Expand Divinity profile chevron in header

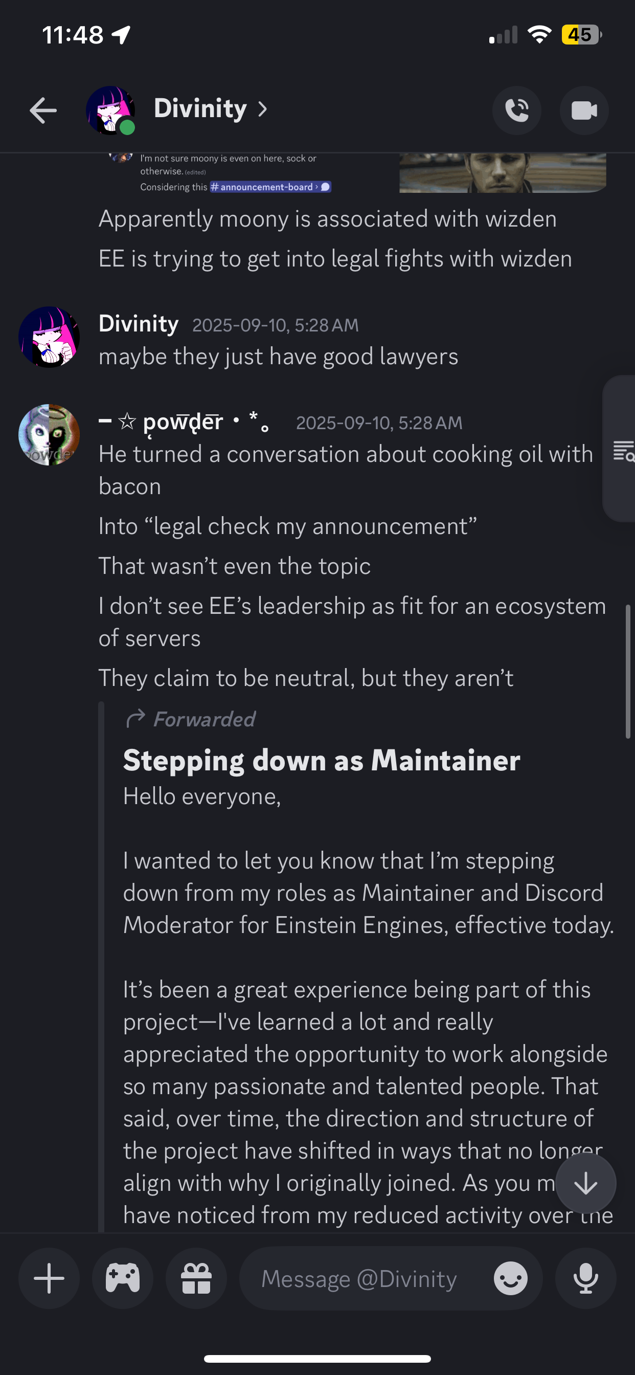pos(262,109)
